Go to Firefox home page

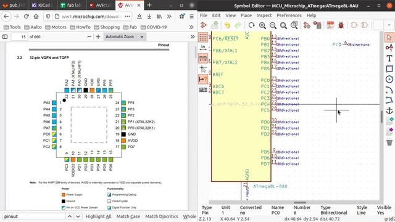coord(36,17)
